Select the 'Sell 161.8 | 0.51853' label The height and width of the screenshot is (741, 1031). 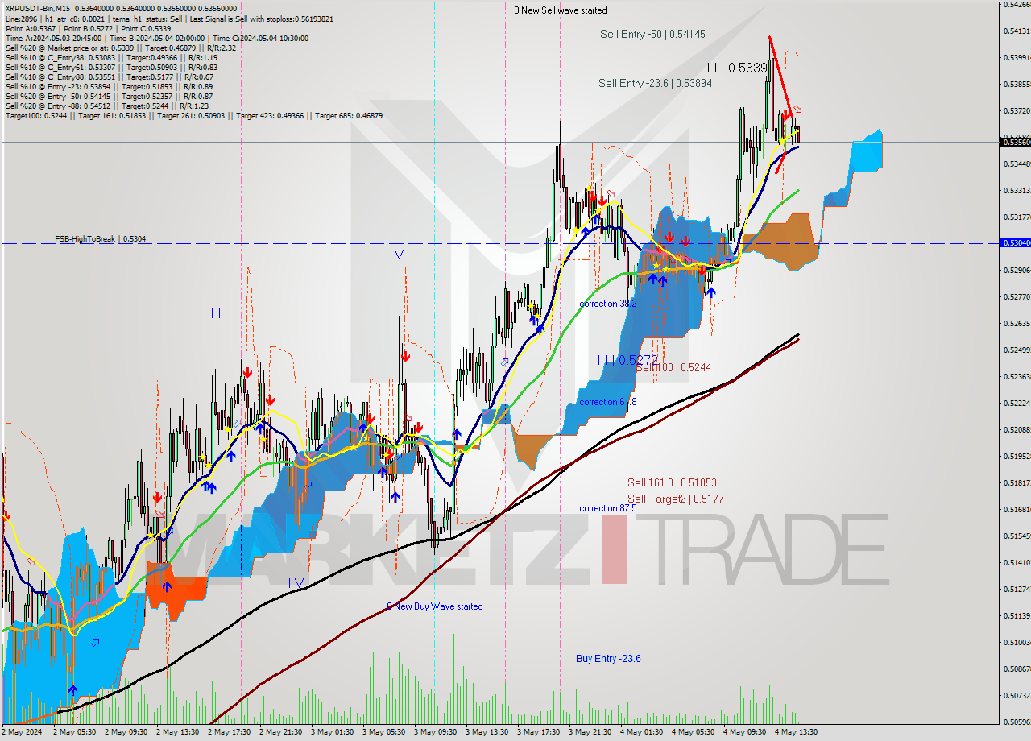672,482
